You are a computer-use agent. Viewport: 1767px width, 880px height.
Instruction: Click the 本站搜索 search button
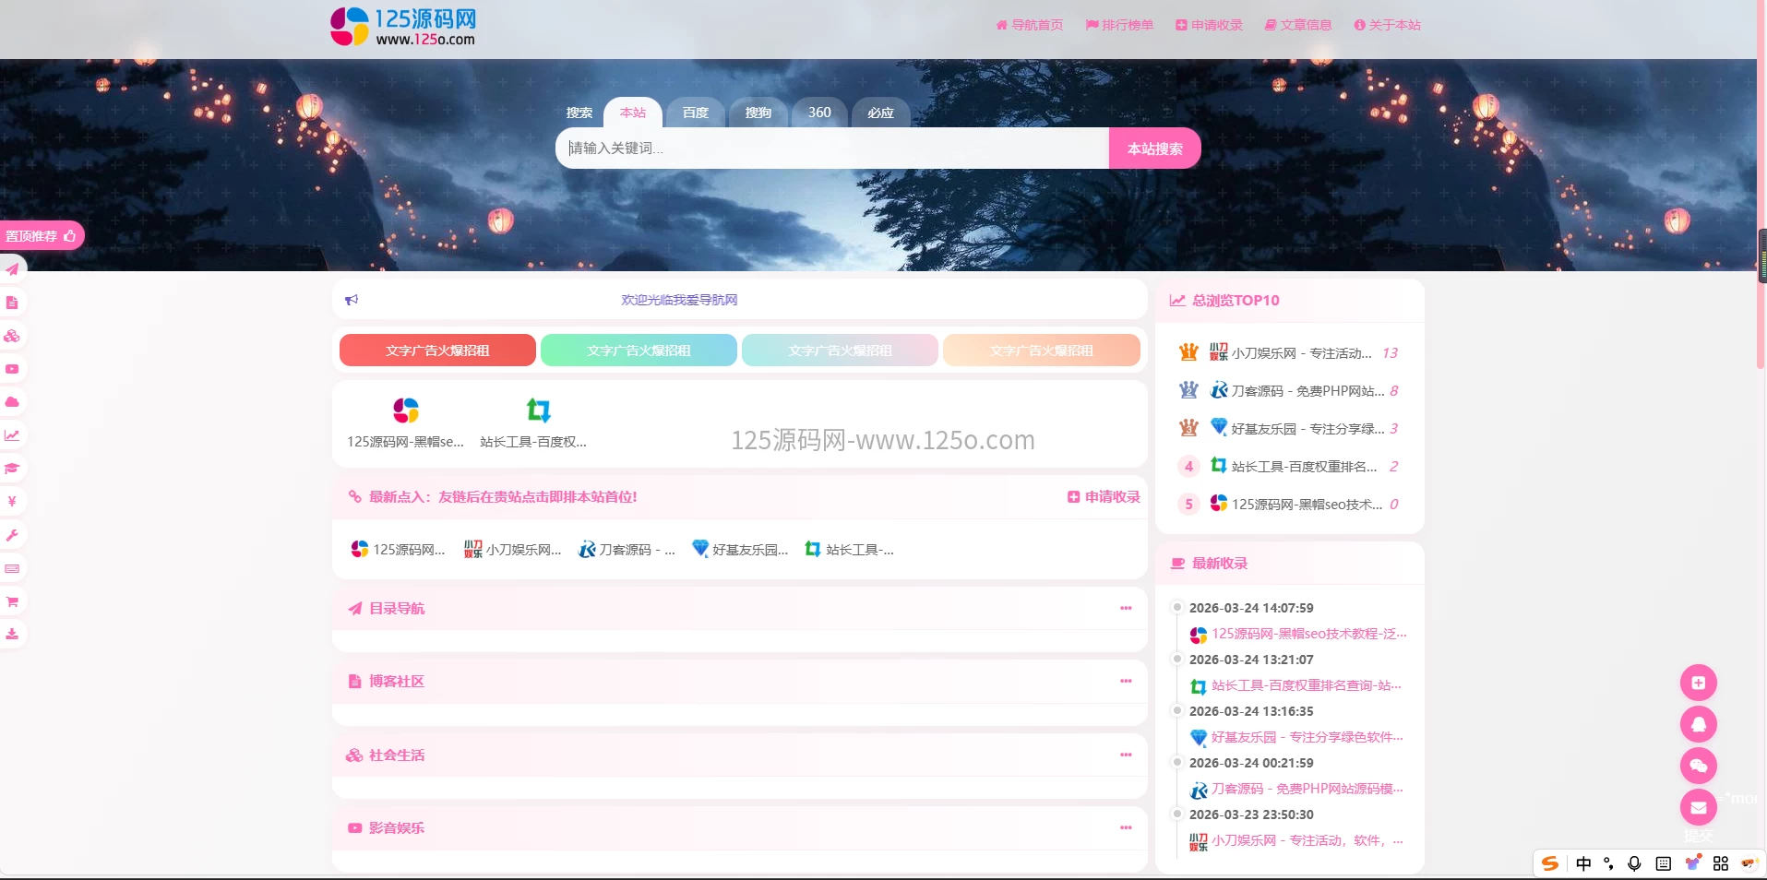[1154, 148]
